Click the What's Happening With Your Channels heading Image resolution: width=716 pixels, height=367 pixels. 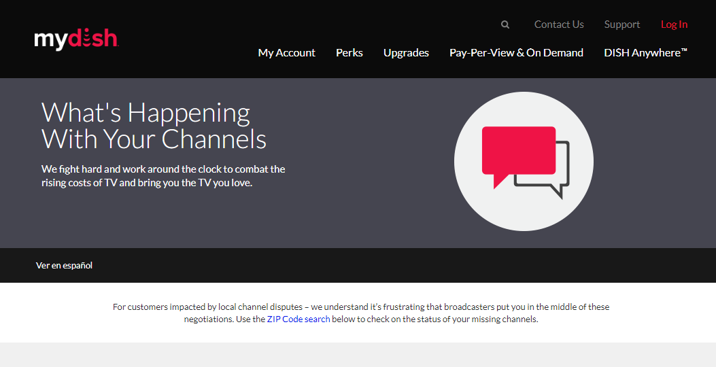(154, 126)
